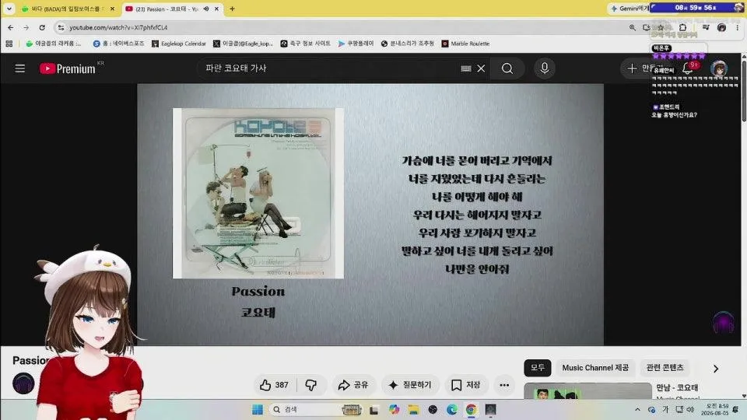Open the 질문하기 ask button
The width and height of the screenshot is (747, 420).
410,385
